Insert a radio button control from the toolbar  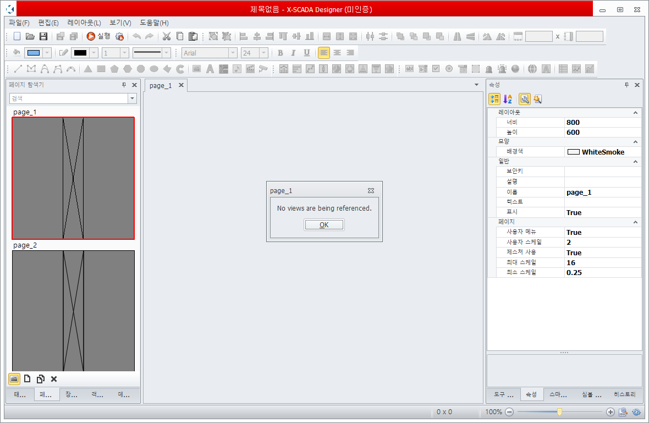coord(449,69)
